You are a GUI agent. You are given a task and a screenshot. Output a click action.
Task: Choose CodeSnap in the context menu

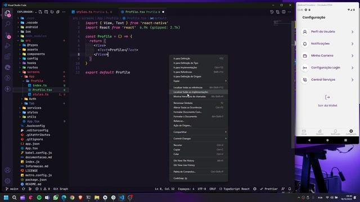coord(199,178)
